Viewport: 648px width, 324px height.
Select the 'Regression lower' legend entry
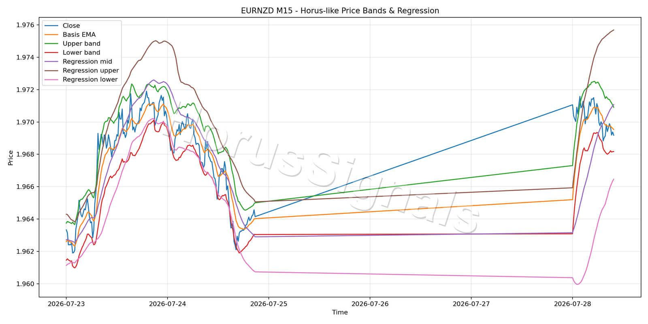tap(81, 80)
